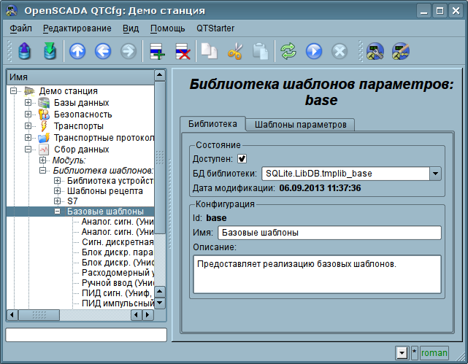468x364 pixels.
Task: Go back using the left-arrow icon
Action: coord(103,51)
